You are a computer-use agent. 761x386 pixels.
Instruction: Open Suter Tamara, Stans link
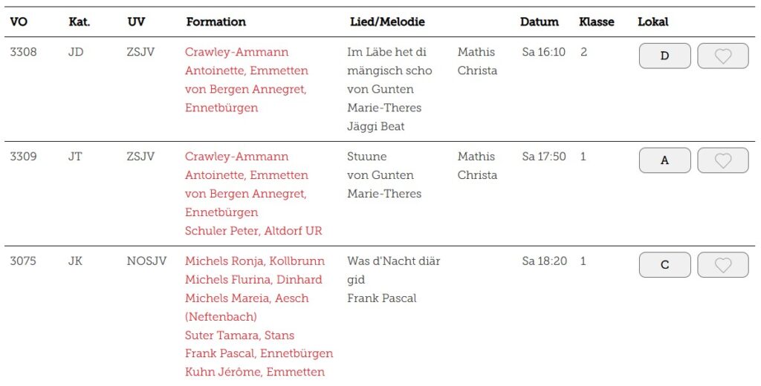pyautogui.click(x=239, y=336)
